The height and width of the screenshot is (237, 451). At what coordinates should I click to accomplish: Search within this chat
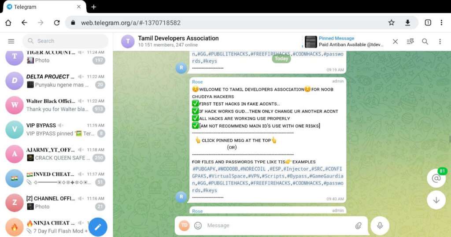pyautogui.click(x=425, y=41)
